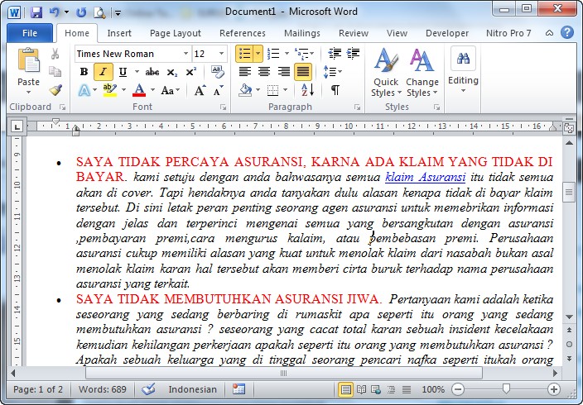Expand the bullet library dropdown arrow
The width and height of the screenshot is (583, 405).
point(258,54)
